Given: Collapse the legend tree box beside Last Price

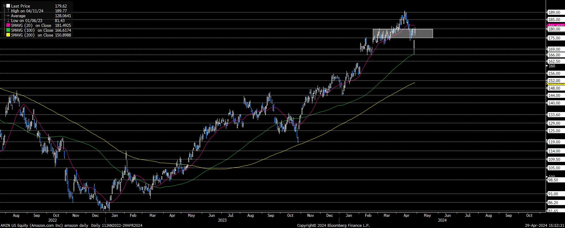Looking at the screenshot, I should (5, 6).
